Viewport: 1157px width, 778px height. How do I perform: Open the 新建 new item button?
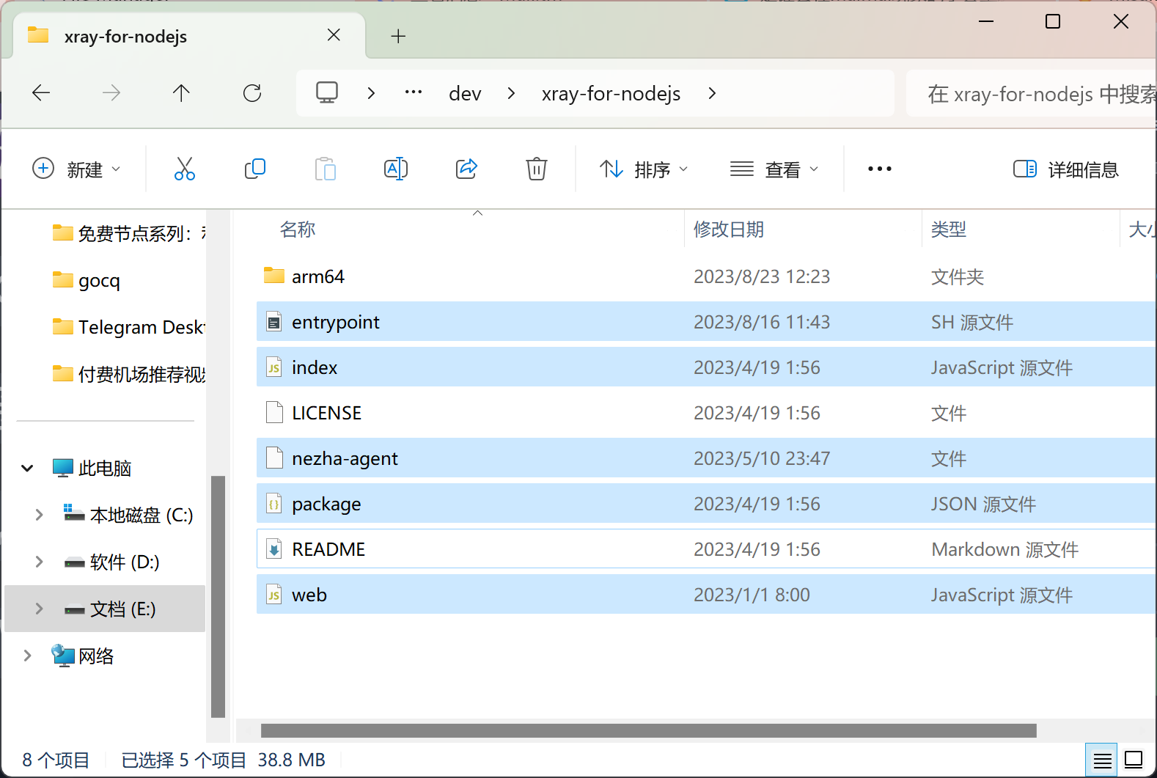pos(76,169)
